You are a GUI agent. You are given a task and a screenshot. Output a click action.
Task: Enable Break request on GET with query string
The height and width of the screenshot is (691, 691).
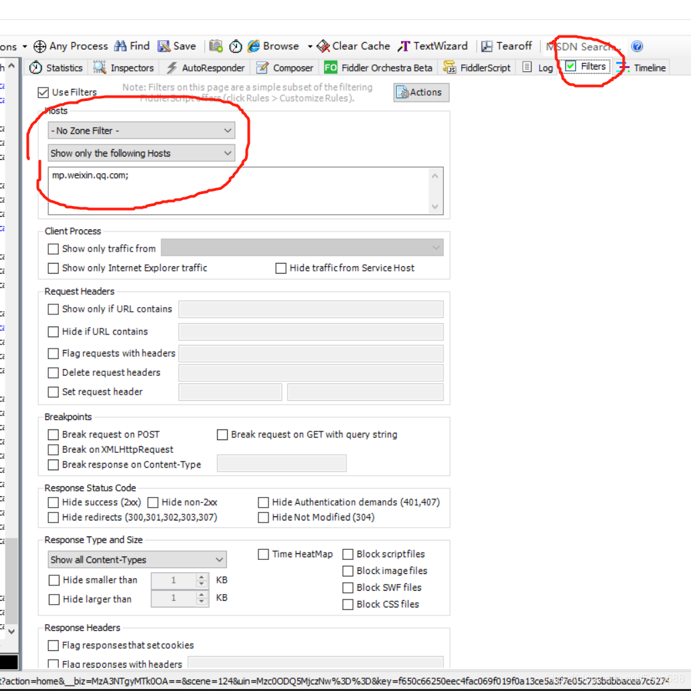point(222,435)
